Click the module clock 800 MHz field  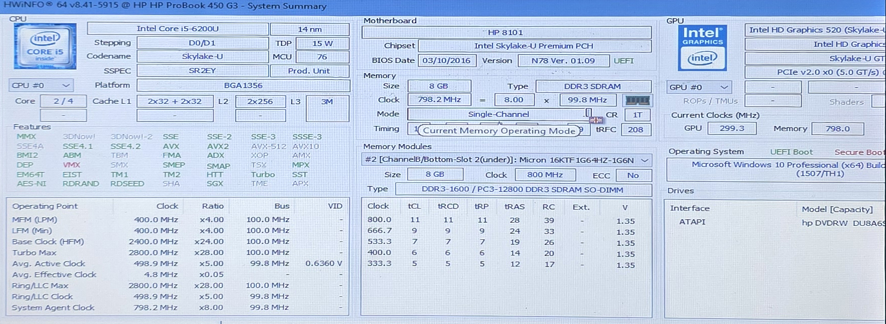pos(545,175)
